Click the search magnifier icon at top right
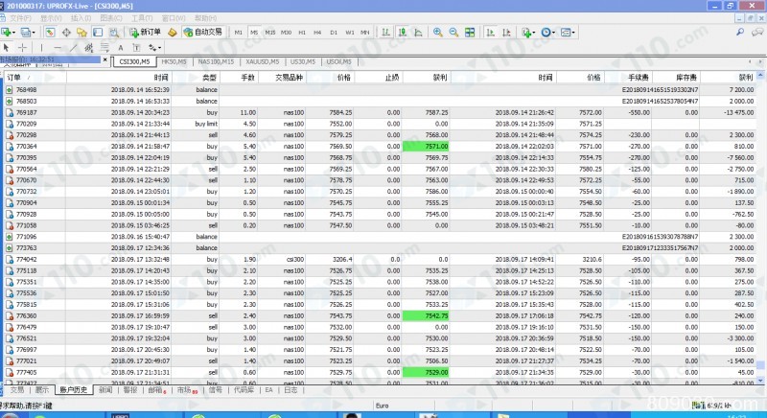767x418 pixels. coord(740,32)
